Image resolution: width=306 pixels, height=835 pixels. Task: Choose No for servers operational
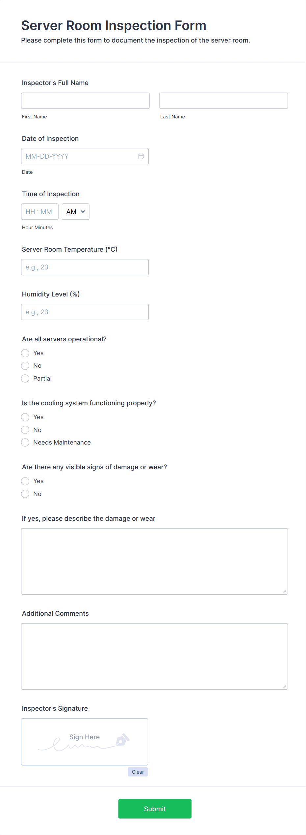pyautogui.click(x=25, y=366)
